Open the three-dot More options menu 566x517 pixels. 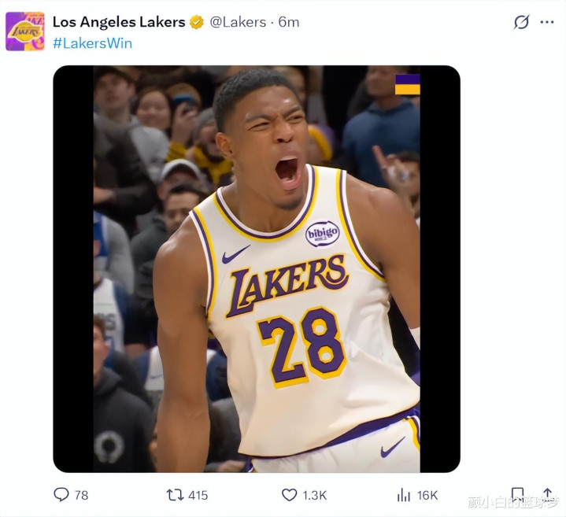click(x=547, y=22)
